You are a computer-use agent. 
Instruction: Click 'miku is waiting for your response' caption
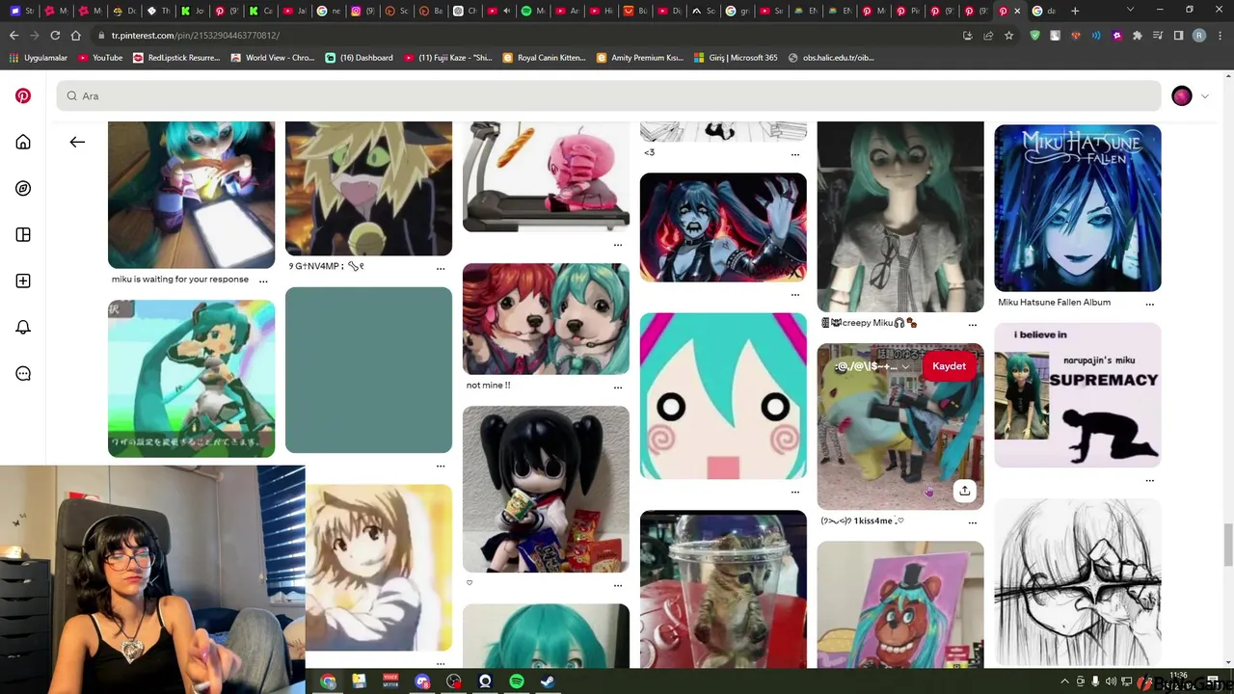(180, 280)
